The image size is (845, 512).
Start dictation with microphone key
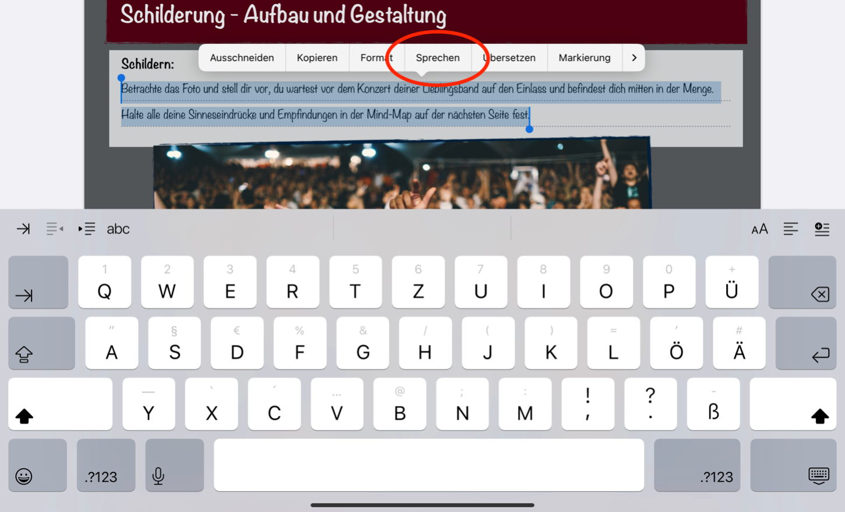[174, 465]
